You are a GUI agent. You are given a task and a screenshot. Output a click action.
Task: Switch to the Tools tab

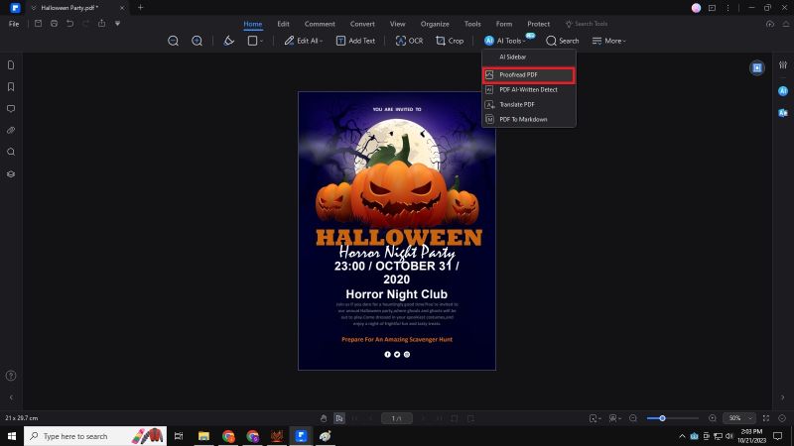tap(472, 24)
